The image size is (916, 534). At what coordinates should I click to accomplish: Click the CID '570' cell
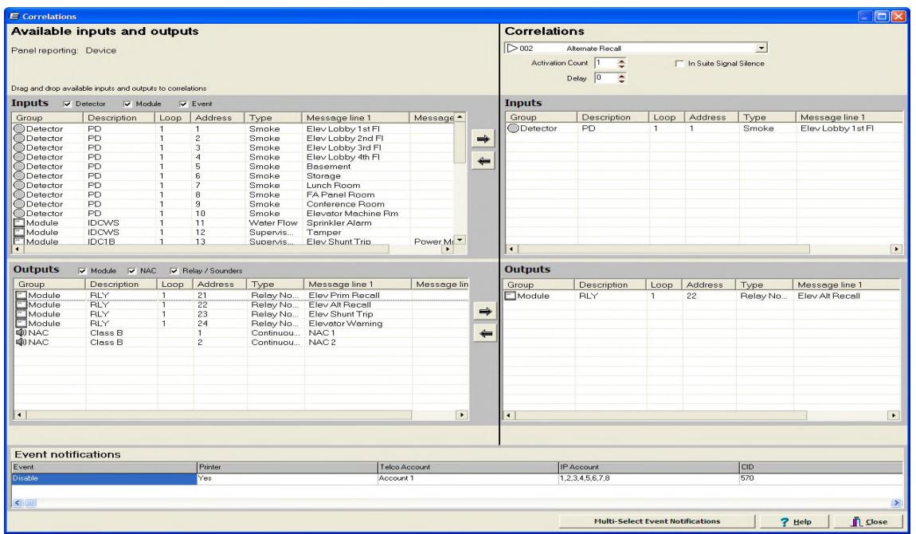820,478
